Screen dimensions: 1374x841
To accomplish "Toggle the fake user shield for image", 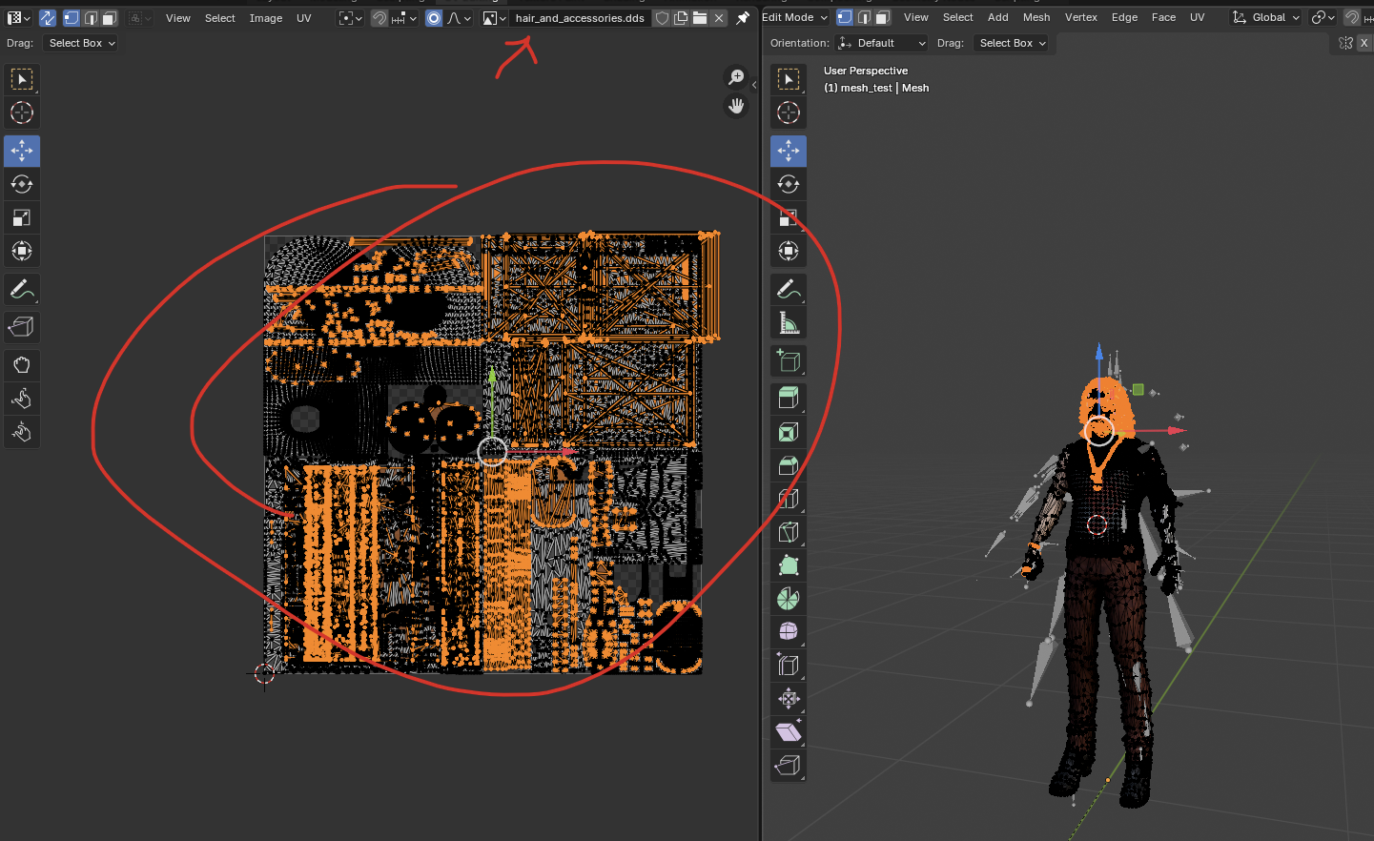I will [x=662, y=18].
